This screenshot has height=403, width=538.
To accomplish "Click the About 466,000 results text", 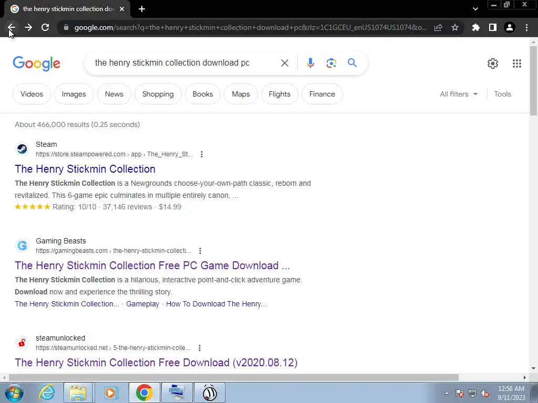I will click(x=77, y=124).
